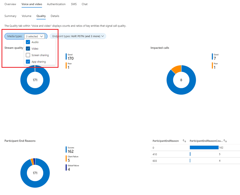Screen dimensions: 240x195
Task: Click Impacted calls Poor 1 legend
Action: tap(215, 66)
